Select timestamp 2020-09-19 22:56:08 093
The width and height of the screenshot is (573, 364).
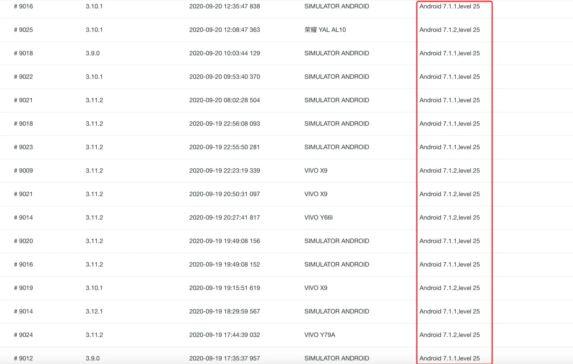click(225, 124)
